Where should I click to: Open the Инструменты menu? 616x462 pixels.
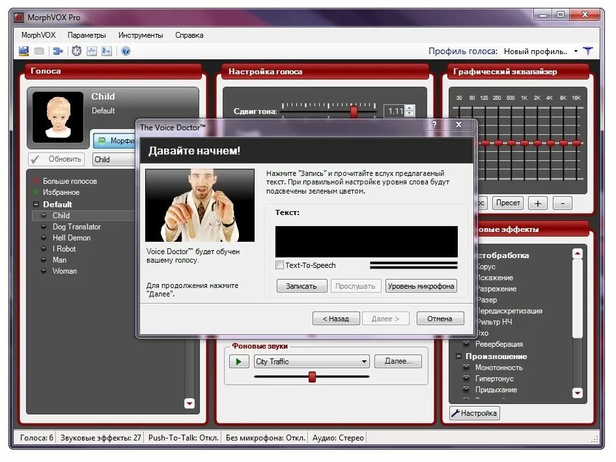click(x=141, y=35)
